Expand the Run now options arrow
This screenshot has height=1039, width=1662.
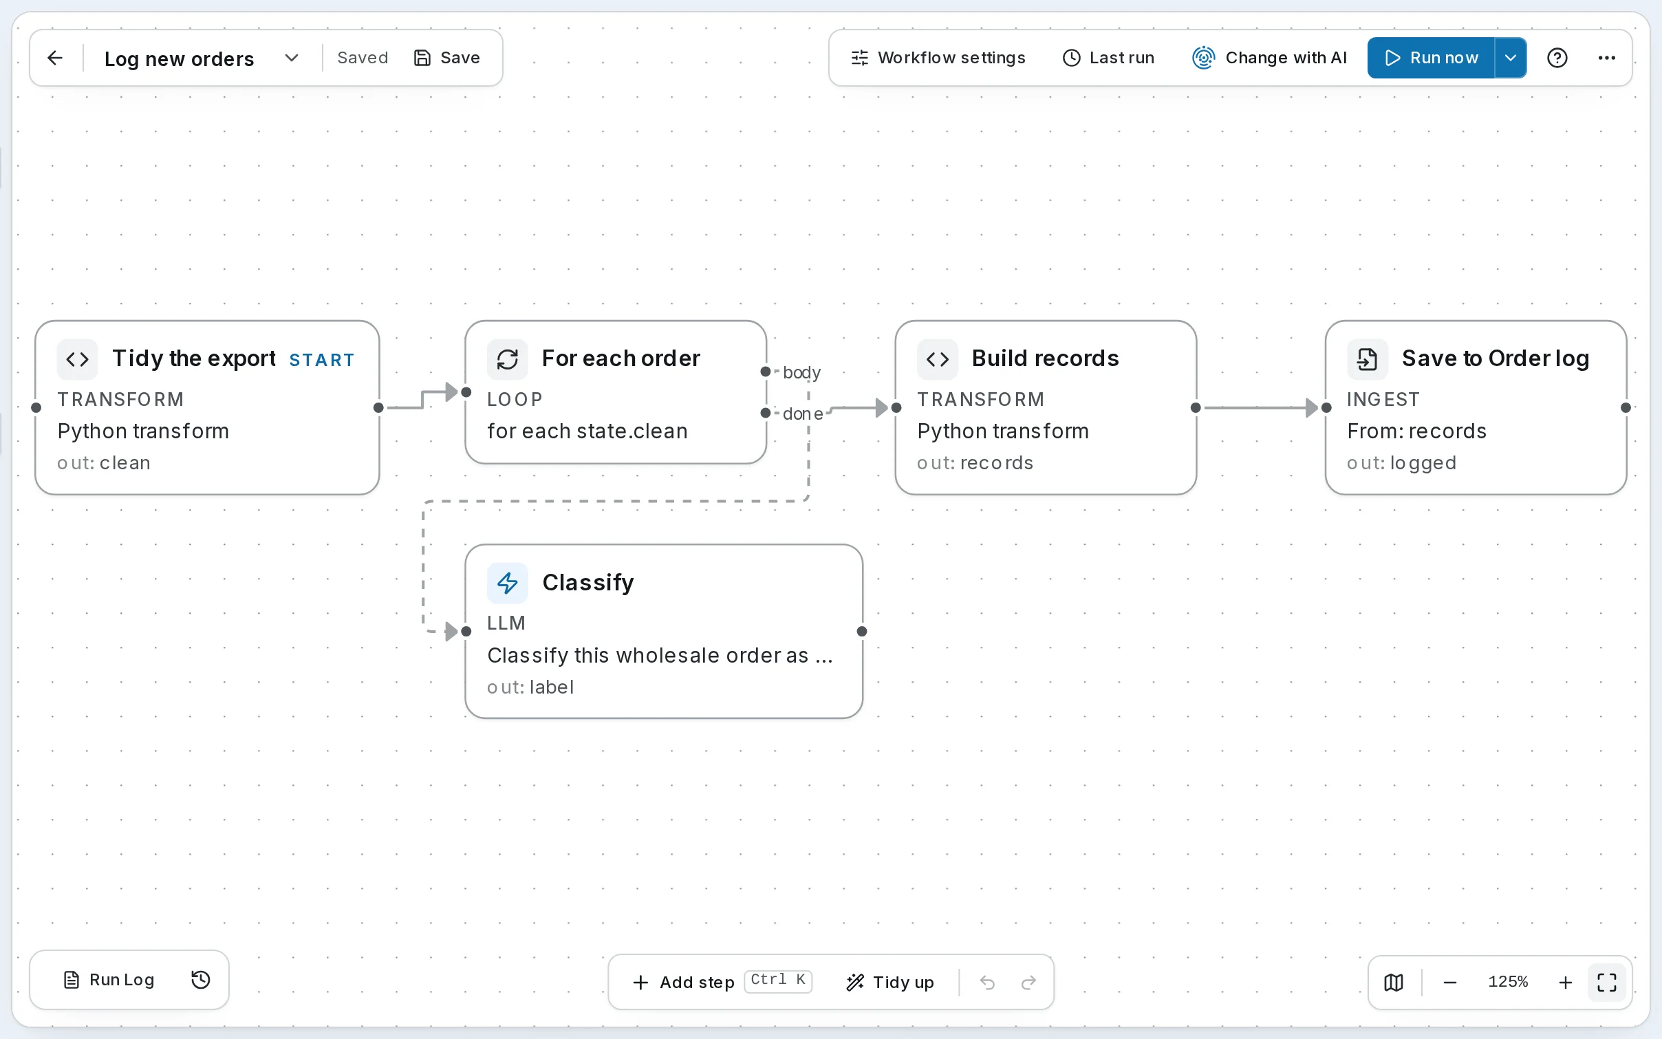tap(1511, 58)
